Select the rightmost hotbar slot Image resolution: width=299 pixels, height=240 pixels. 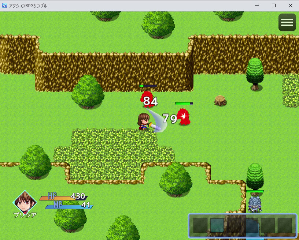[x=285, y=226]
